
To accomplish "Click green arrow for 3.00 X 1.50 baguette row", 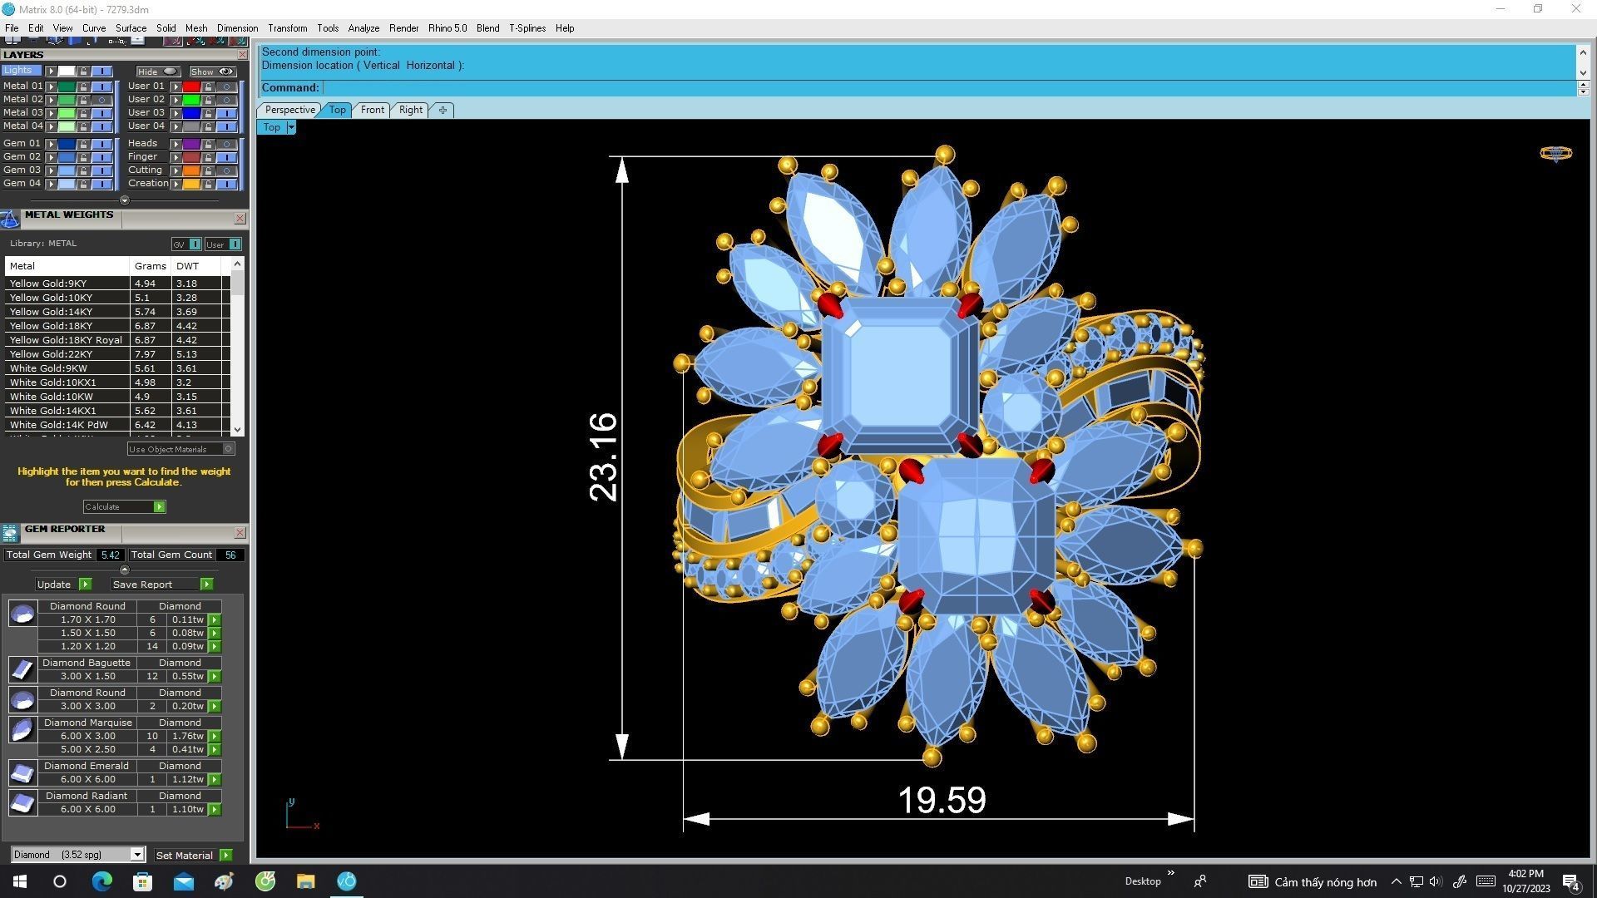I will click(x=215, y=677).
